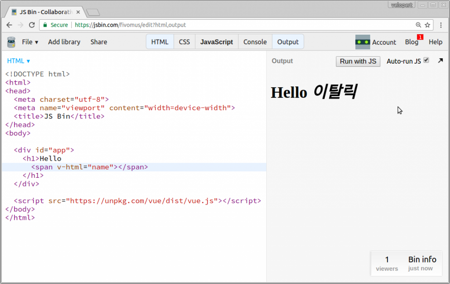Viewport: 450px width, 284px height.
Task: Open output in new window via arrow icon
Action: (440, 61)
